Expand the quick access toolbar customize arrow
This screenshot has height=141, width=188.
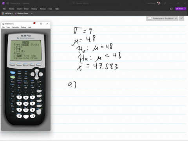click(32, 13)
